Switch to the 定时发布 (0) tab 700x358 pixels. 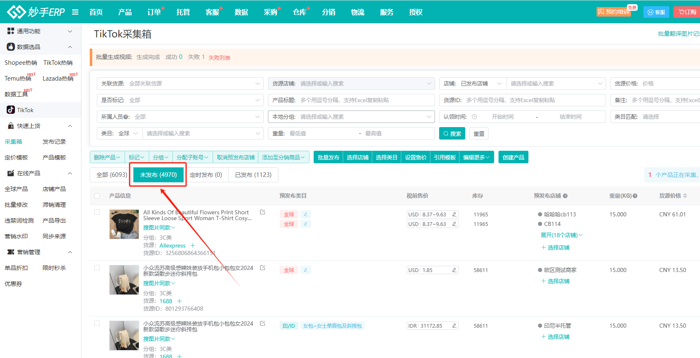click(206, 175)
